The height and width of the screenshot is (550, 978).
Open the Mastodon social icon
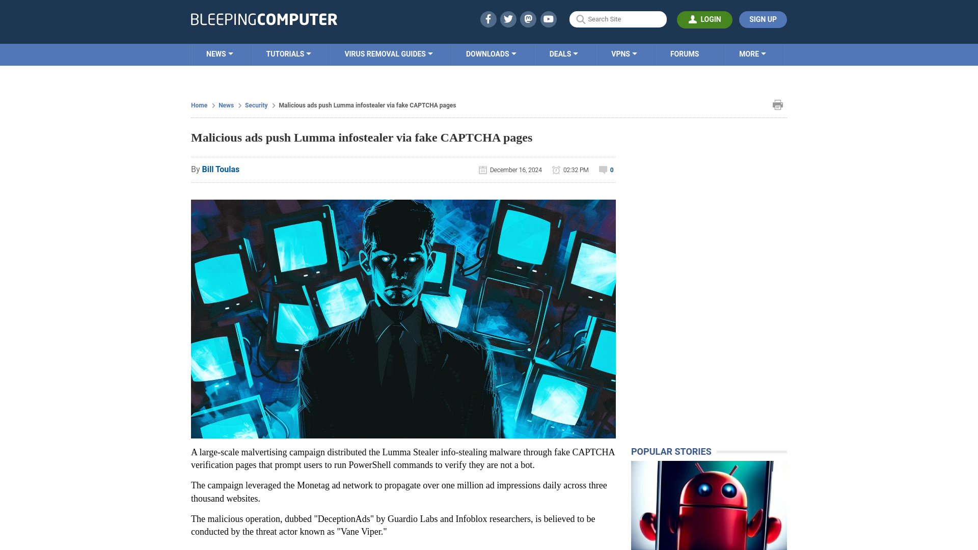click(528, 19)
